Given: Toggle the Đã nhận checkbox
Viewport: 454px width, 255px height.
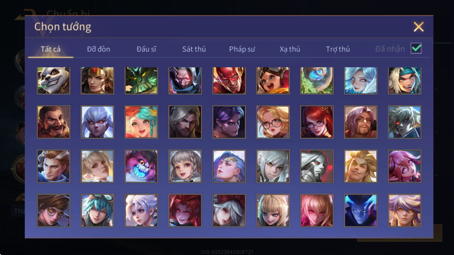Looking at the screenshot, I should point(416,48).
